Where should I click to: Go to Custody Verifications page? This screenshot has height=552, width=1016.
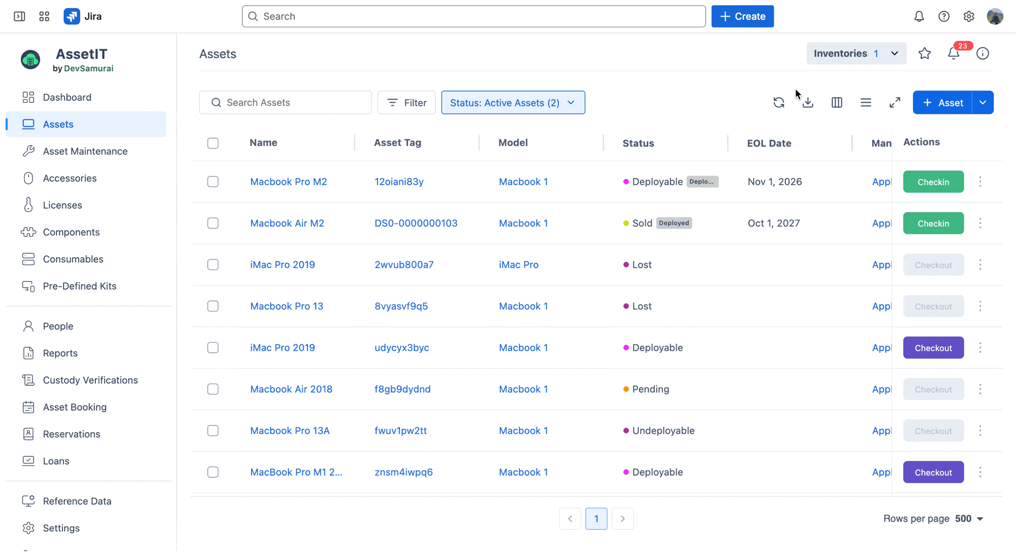(x=90, y=380)
